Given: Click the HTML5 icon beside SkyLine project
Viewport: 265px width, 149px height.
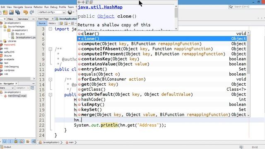Looking at the screenshot, I should click(1, 55).
